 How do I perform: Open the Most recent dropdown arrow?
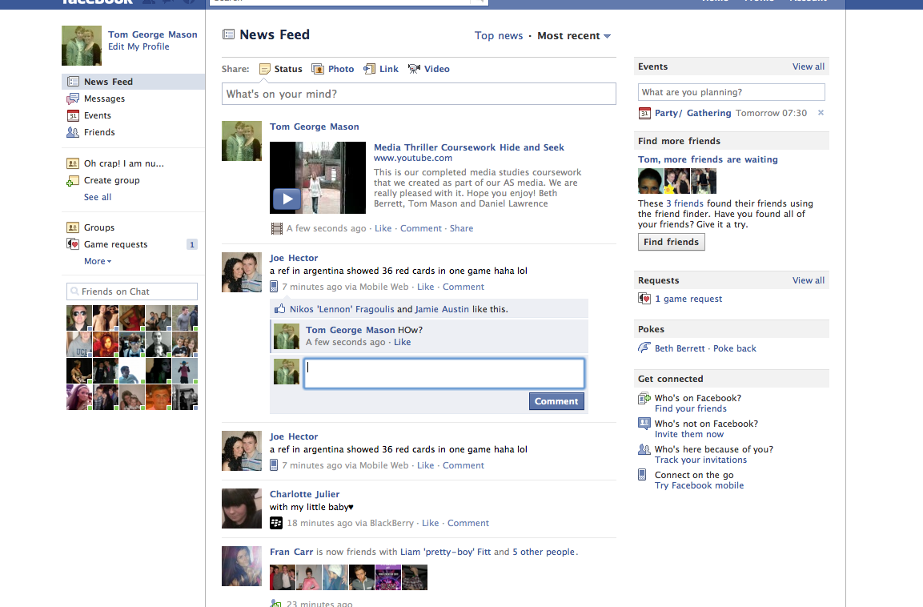coord(607,37)
